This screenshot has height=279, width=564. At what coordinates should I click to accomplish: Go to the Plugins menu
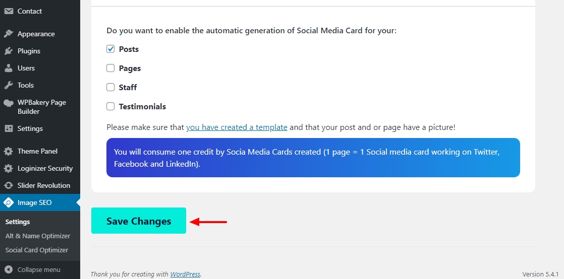(x=40, y=51)
